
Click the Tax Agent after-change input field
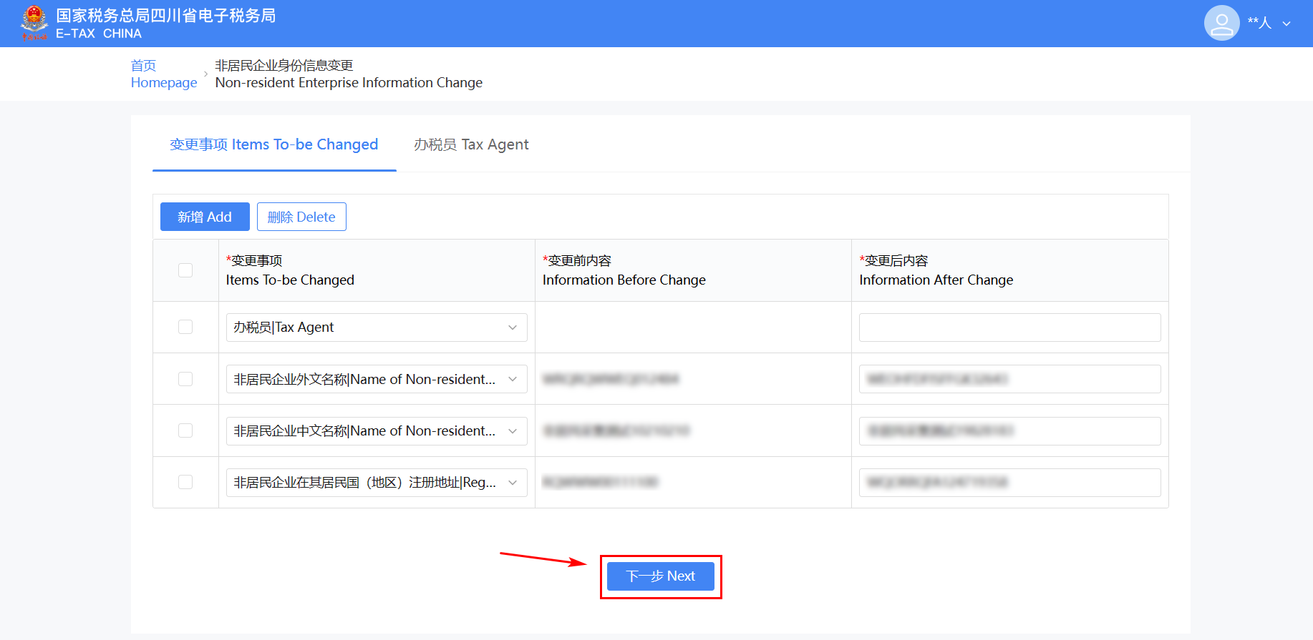(x=1009, y=328)
